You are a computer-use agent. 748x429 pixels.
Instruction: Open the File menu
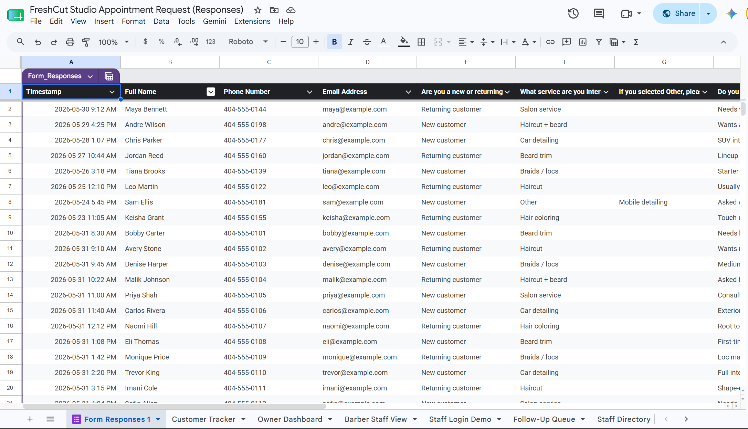click(x=36, y=21)
